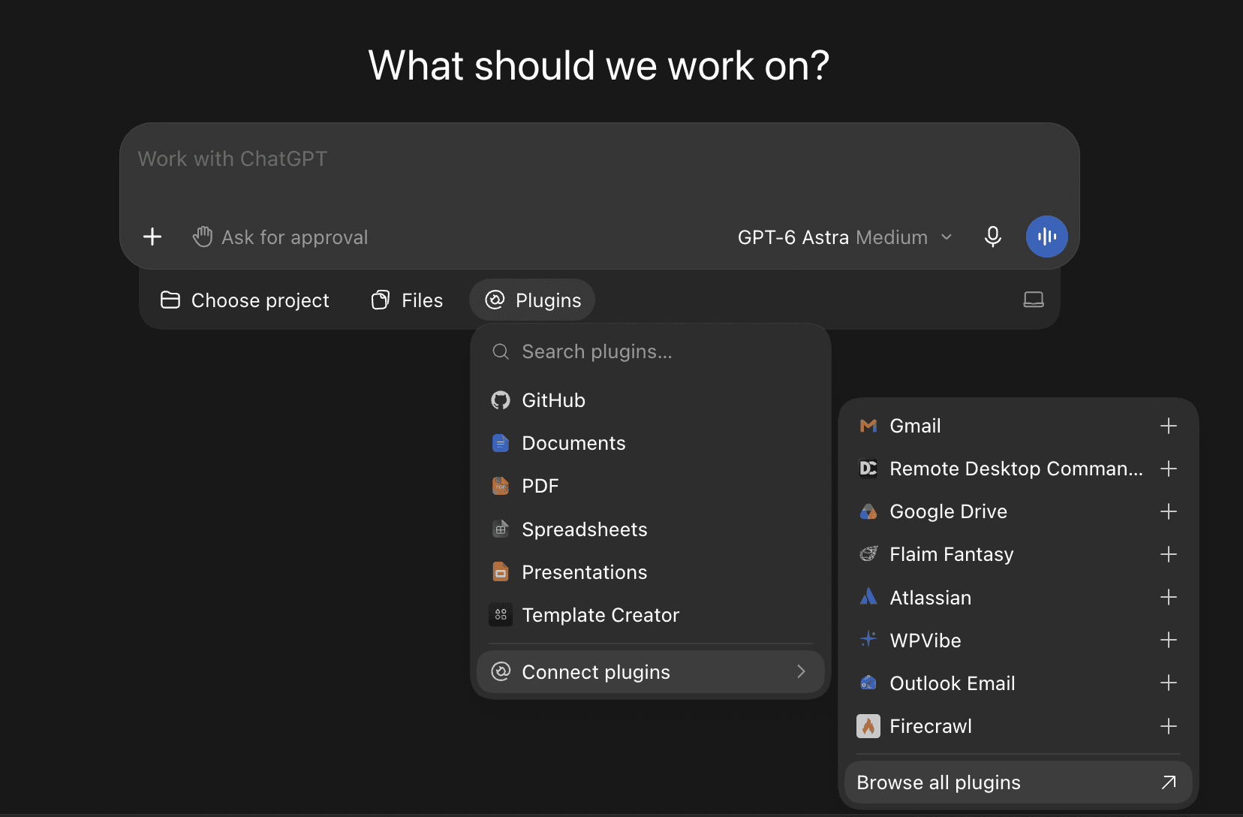The image size is (1243, 817).
Task: Click the Outlook Email row label
Action: (952, 683)
